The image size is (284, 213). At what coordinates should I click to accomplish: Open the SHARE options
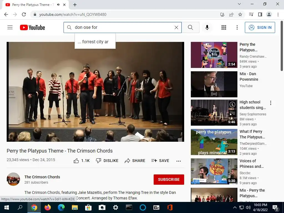click(x=135, y=161)
